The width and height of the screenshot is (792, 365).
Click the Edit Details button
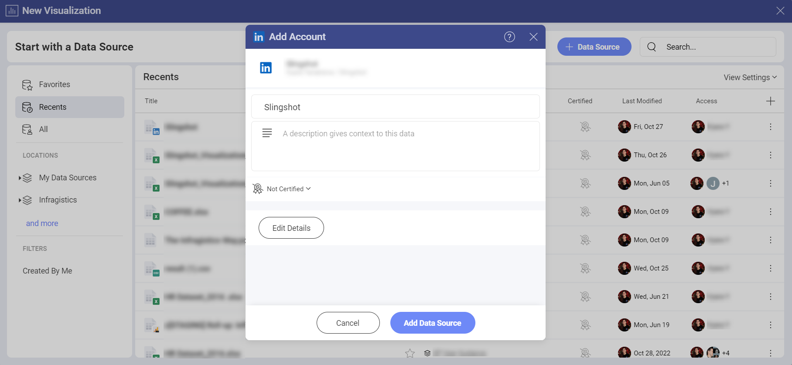pos(291,228)
